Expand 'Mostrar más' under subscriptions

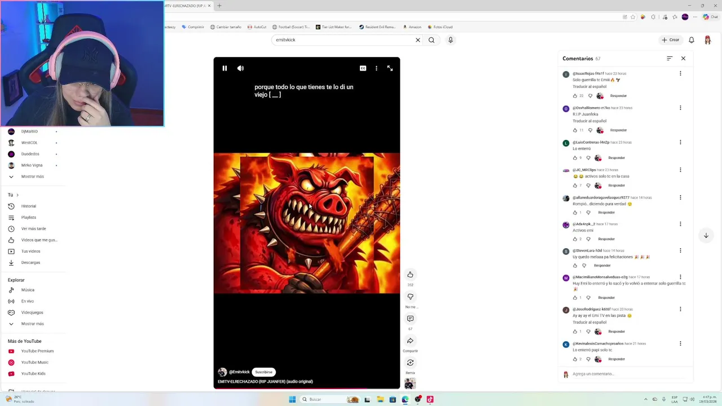(34, 176)
